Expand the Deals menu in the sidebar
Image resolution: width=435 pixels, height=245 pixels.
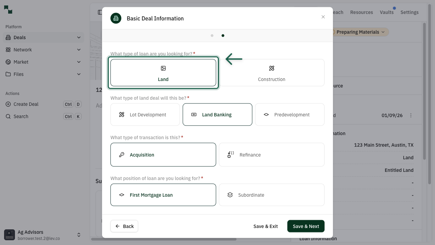pyautogui.click(x=79, y=37)
